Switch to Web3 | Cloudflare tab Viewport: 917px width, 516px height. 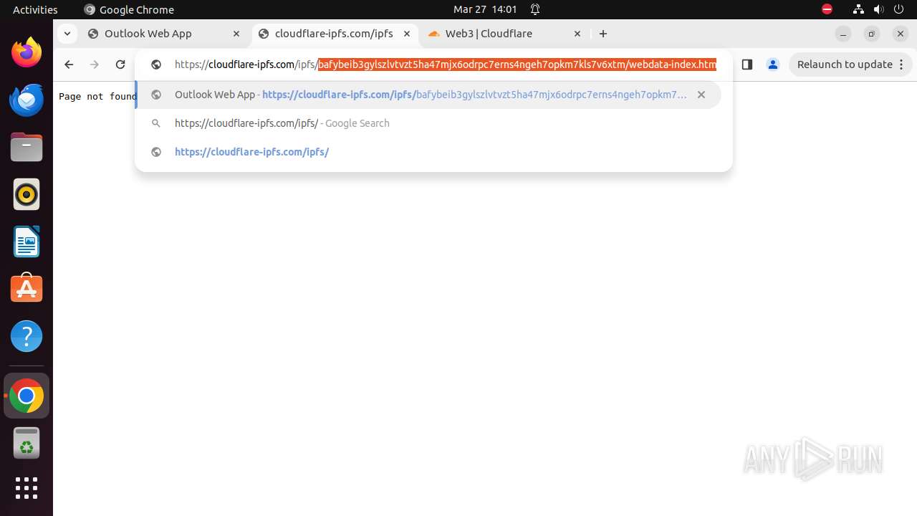coord(504,34)
